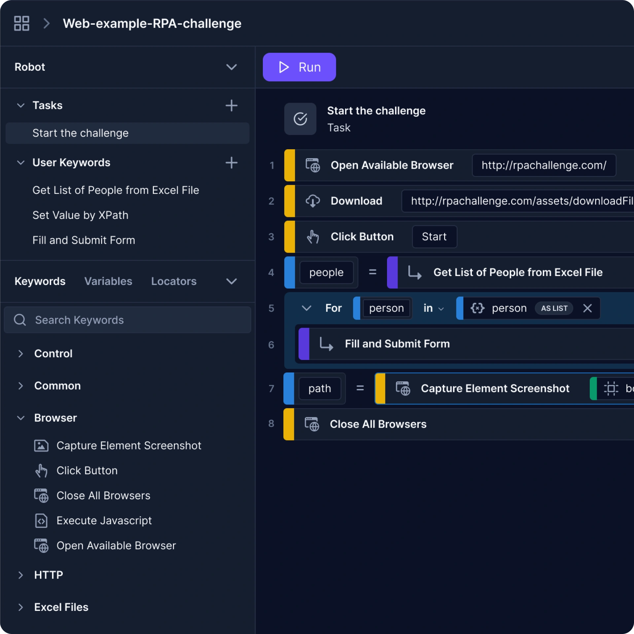The width and height of the screenshot is (634, 634).
Task: Click the Task checkmark icon beside title
Action: point(300,119)
